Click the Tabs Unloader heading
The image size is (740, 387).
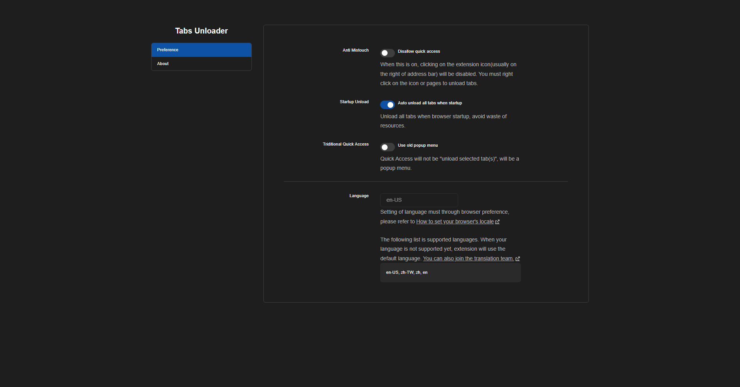click(201, 31)
